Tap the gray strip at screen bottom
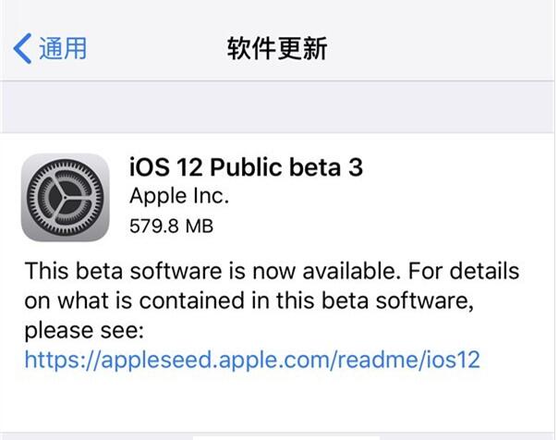 click(277, 433)
